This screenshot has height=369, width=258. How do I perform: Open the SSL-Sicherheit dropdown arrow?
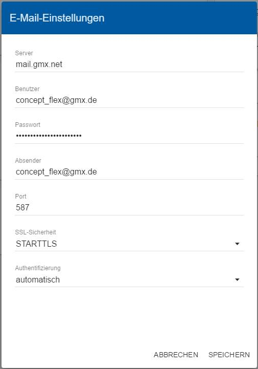point(238,244)
